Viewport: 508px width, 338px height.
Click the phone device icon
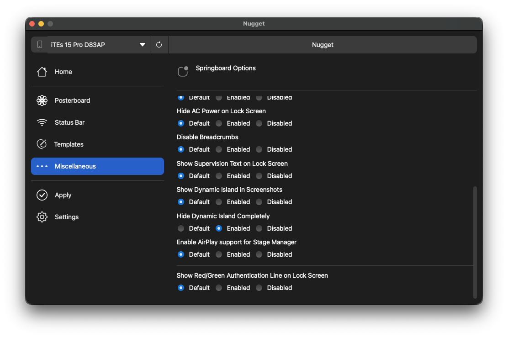[40, 45]
